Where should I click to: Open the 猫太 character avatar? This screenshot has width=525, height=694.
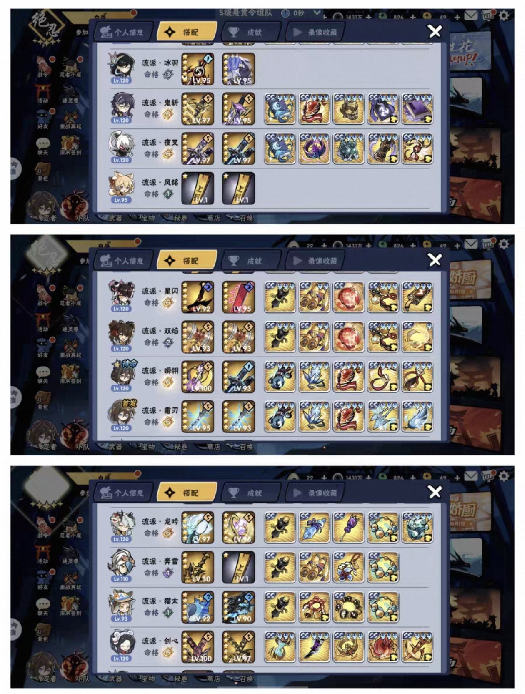click(x=121, y=606)
